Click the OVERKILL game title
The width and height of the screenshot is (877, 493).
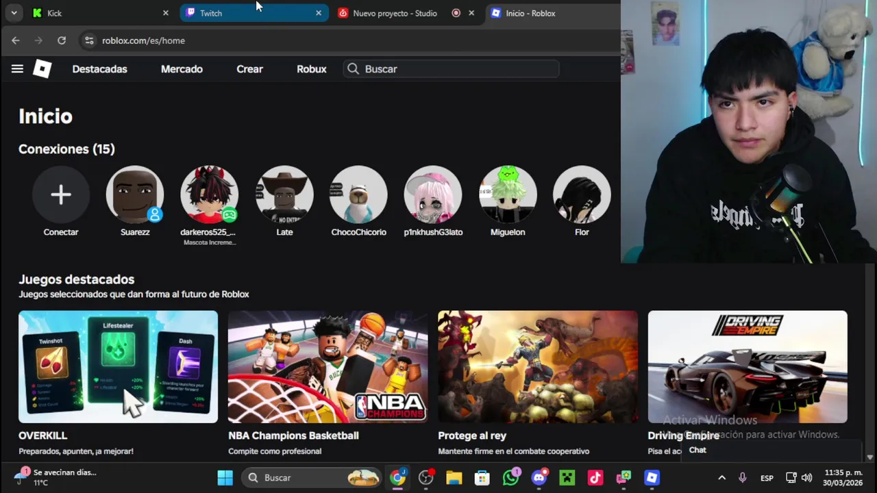point(43,435)
